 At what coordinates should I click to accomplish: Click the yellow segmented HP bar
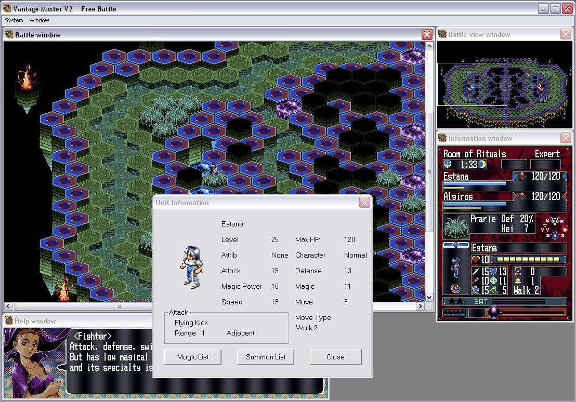[x=528, y=260]
